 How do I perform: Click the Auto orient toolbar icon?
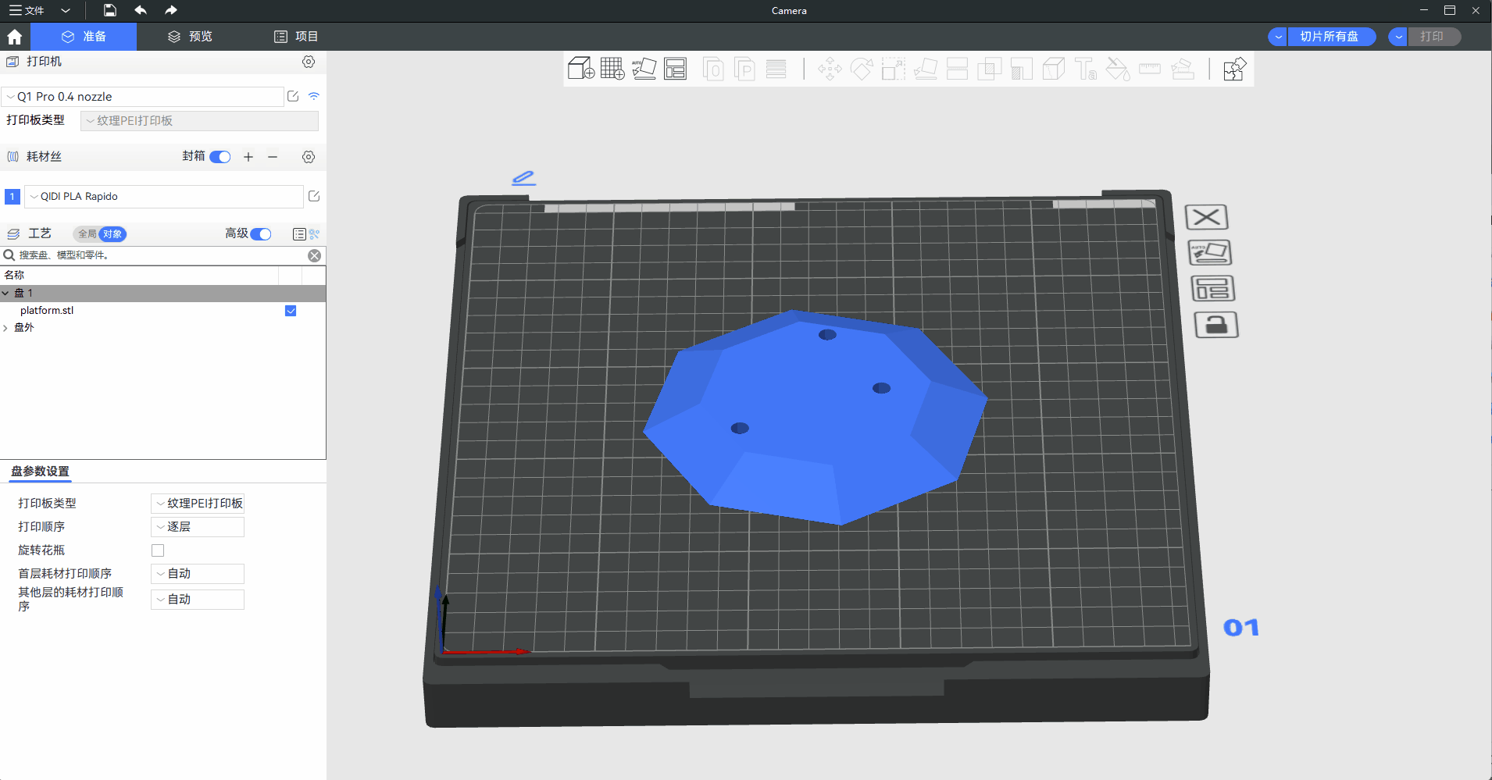click(x=644, y=69)
